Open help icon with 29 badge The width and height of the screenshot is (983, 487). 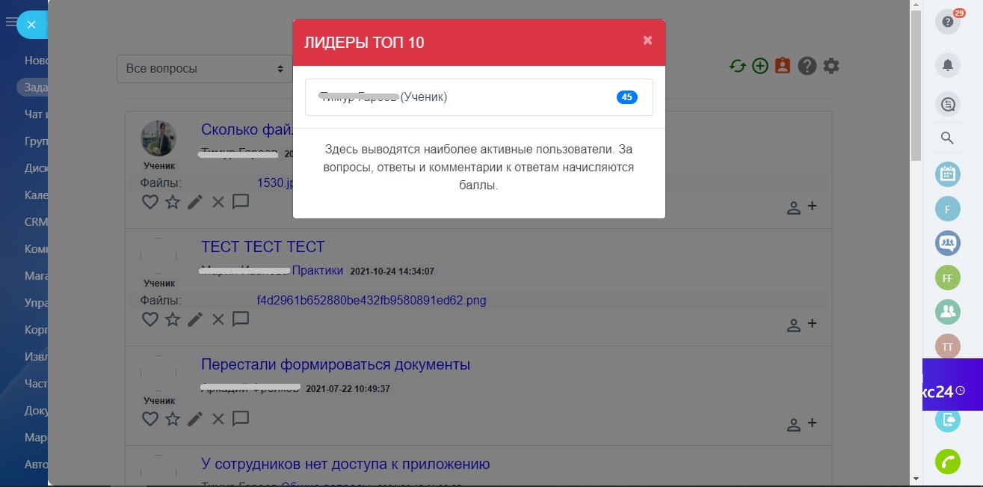[948, 22]
